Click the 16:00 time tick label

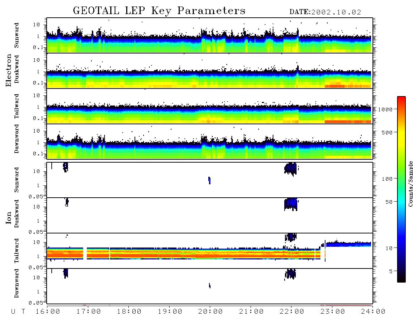48,312
